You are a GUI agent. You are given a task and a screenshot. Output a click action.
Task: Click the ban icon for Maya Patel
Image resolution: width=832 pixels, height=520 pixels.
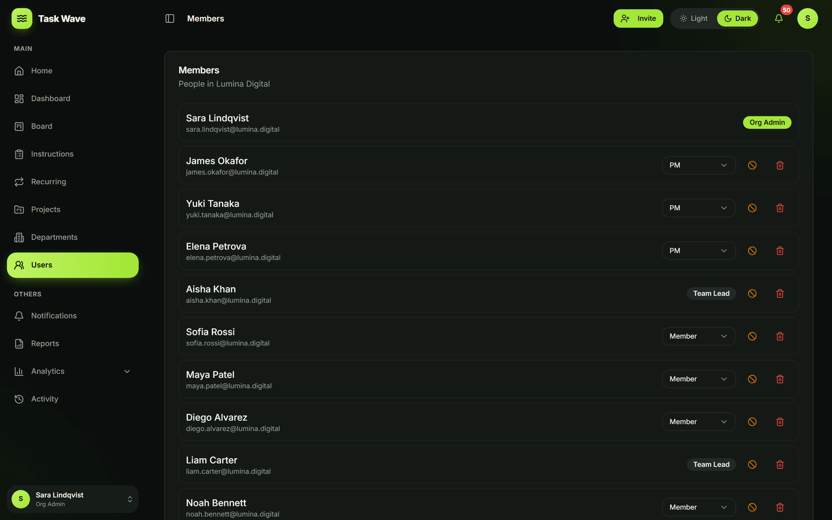tap(752, 379)
